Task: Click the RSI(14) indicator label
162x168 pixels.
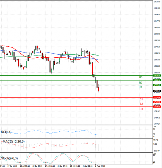Action: (x=6, y=132)
